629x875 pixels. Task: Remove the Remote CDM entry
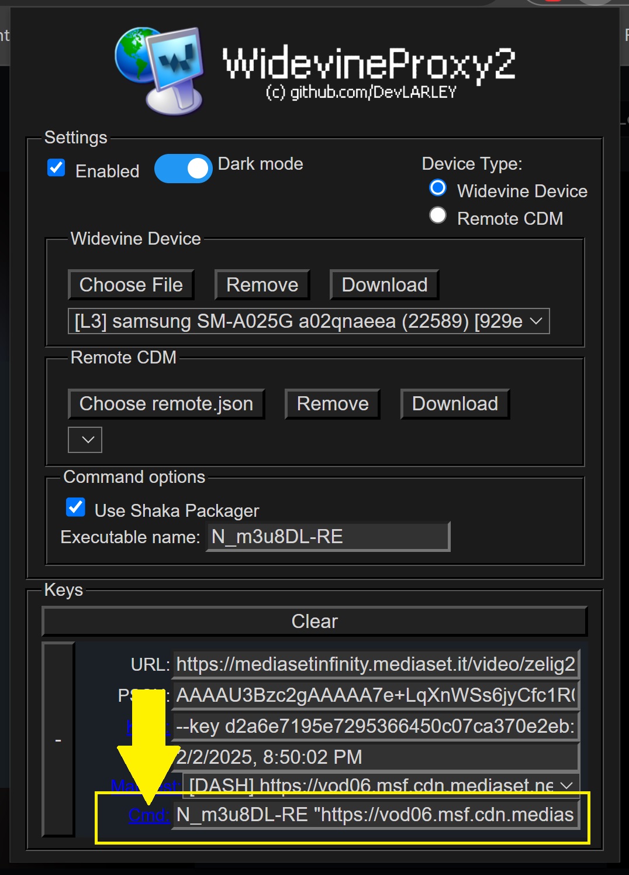[x=333, y=404]
